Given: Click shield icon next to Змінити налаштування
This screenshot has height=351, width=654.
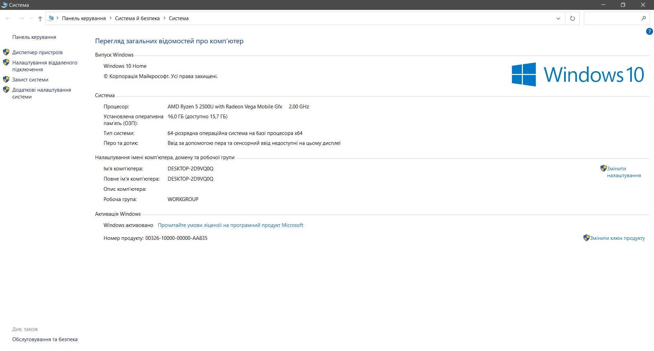Looking at the screenshot, I should tap(603, 168).
